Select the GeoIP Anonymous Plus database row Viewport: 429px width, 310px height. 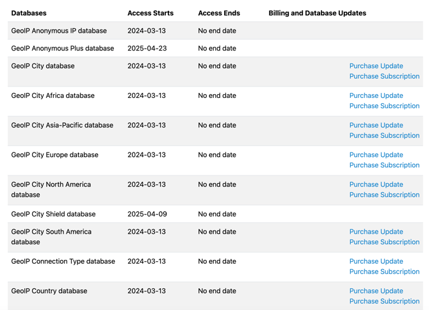click(x=62, y=48)
